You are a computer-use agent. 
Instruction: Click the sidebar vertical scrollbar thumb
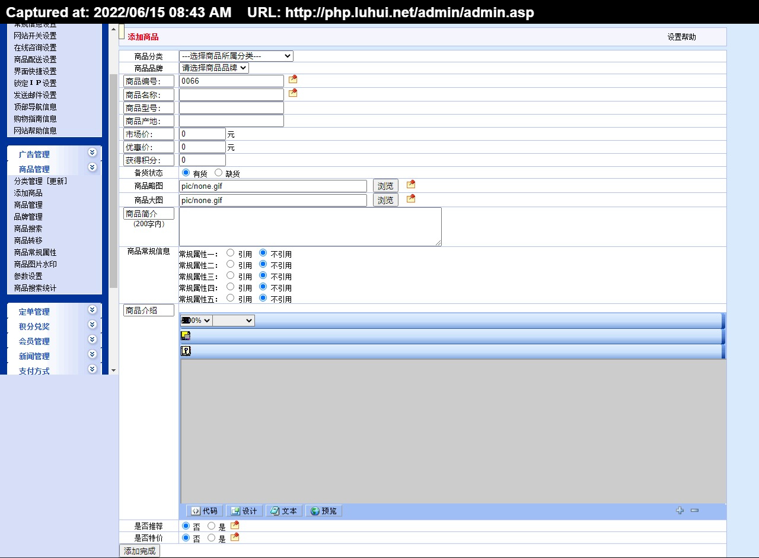pos(114,181)
